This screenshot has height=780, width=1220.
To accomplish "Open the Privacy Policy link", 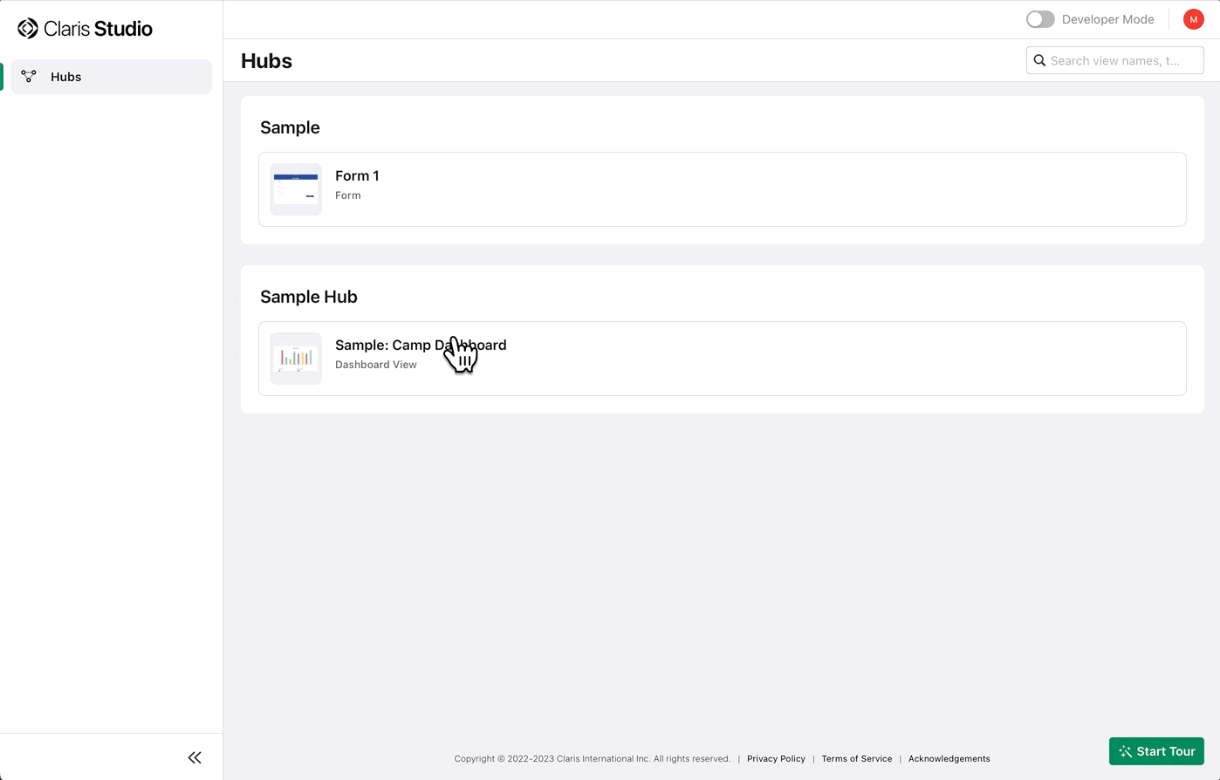I will point(776,759).
